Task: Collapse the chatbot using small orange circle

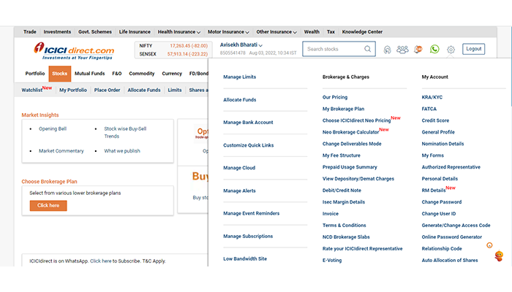Action: click(x=489, y=245)
